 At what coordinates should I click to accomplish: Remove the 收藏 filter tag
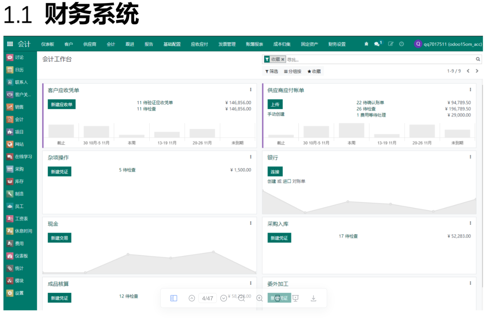[x=283, y=59]
